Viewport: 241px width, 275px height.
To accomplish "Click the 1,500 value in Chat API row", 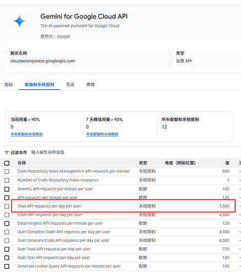I will click(x=224, y=206).
